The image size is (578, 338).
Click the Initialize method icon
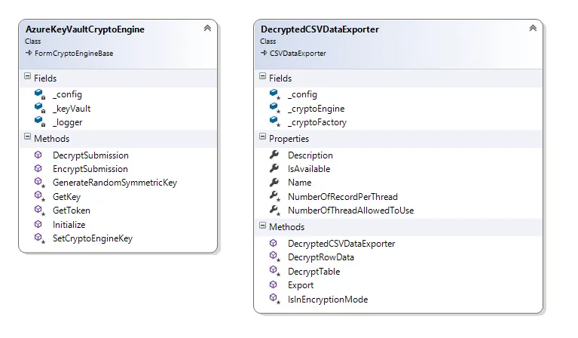(38, 224)
